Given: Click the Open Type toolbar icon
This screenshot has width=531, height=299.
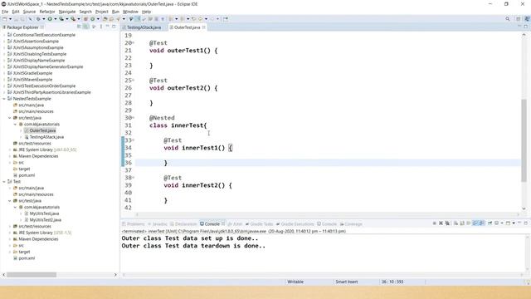Looking at the screenshot, I should 105,19.
